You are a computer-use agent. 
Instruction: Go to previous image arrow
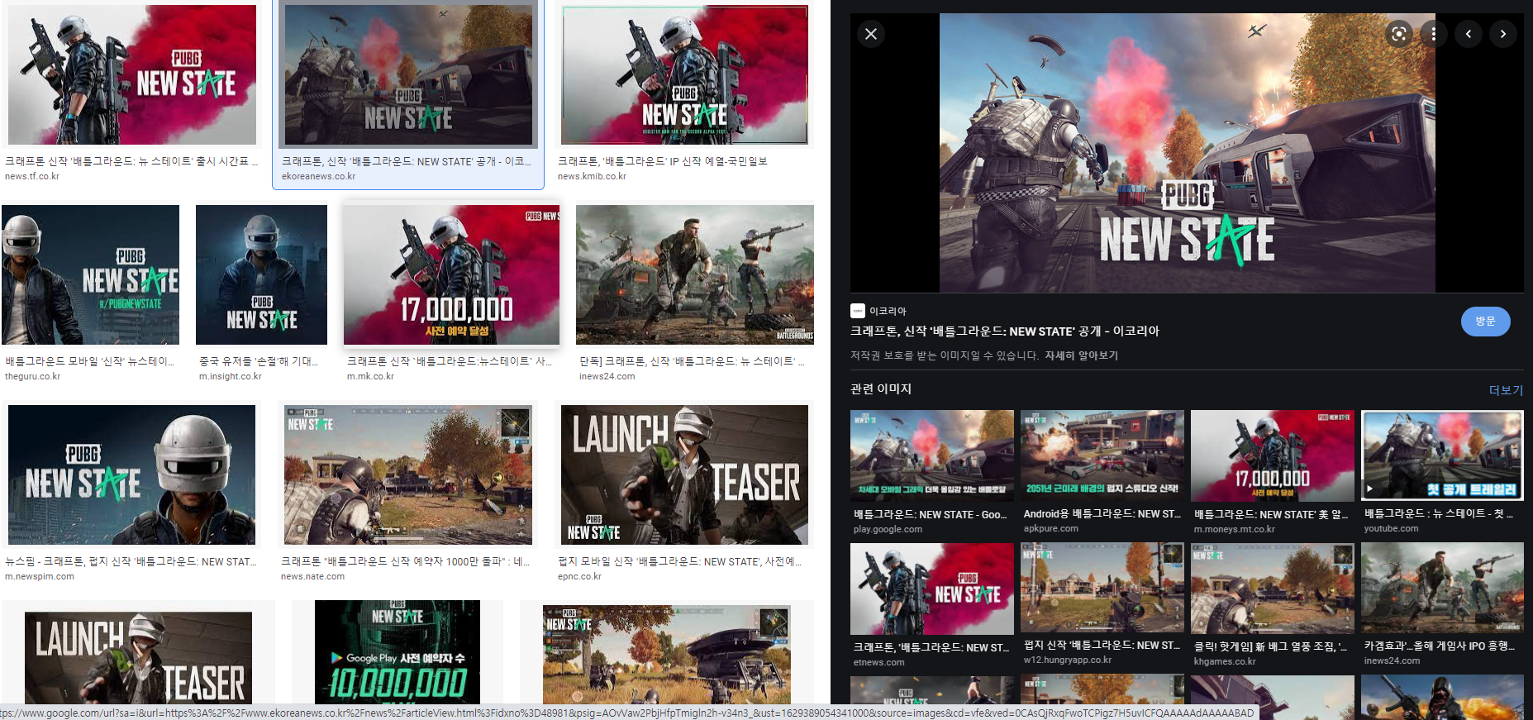coord(1469,34)
